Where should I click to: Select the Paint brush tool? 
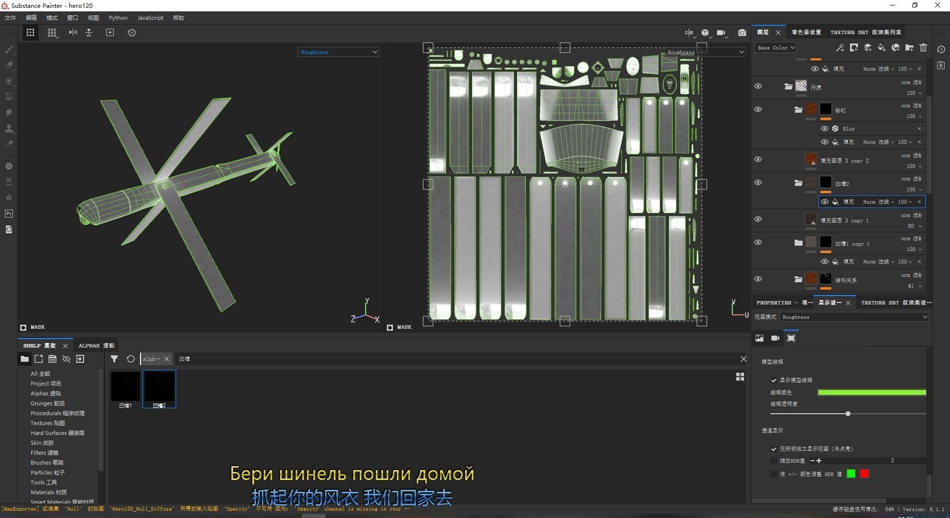pyautogui.click(x=8, y=49)
